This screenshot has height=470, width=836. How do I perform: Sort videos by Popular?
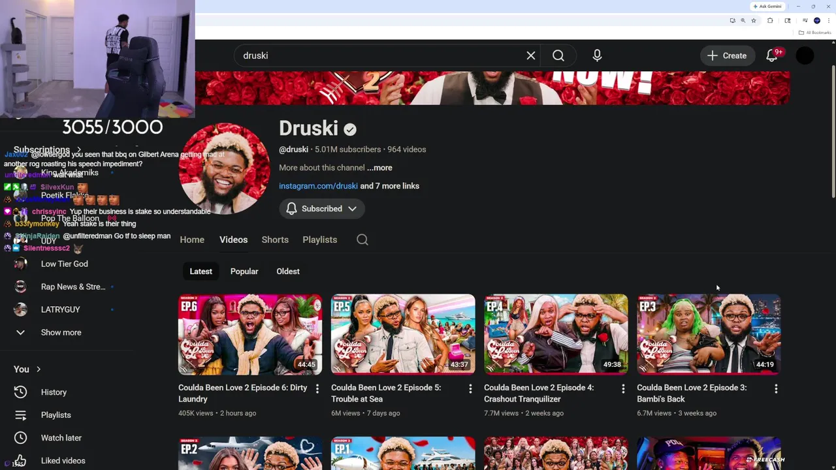coord(244,272)
